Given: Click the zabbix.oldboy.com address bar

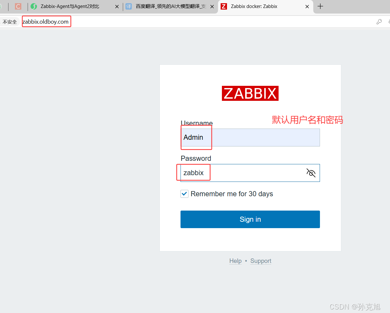Looking at the screenshot, I should click(x=46, y=22).
